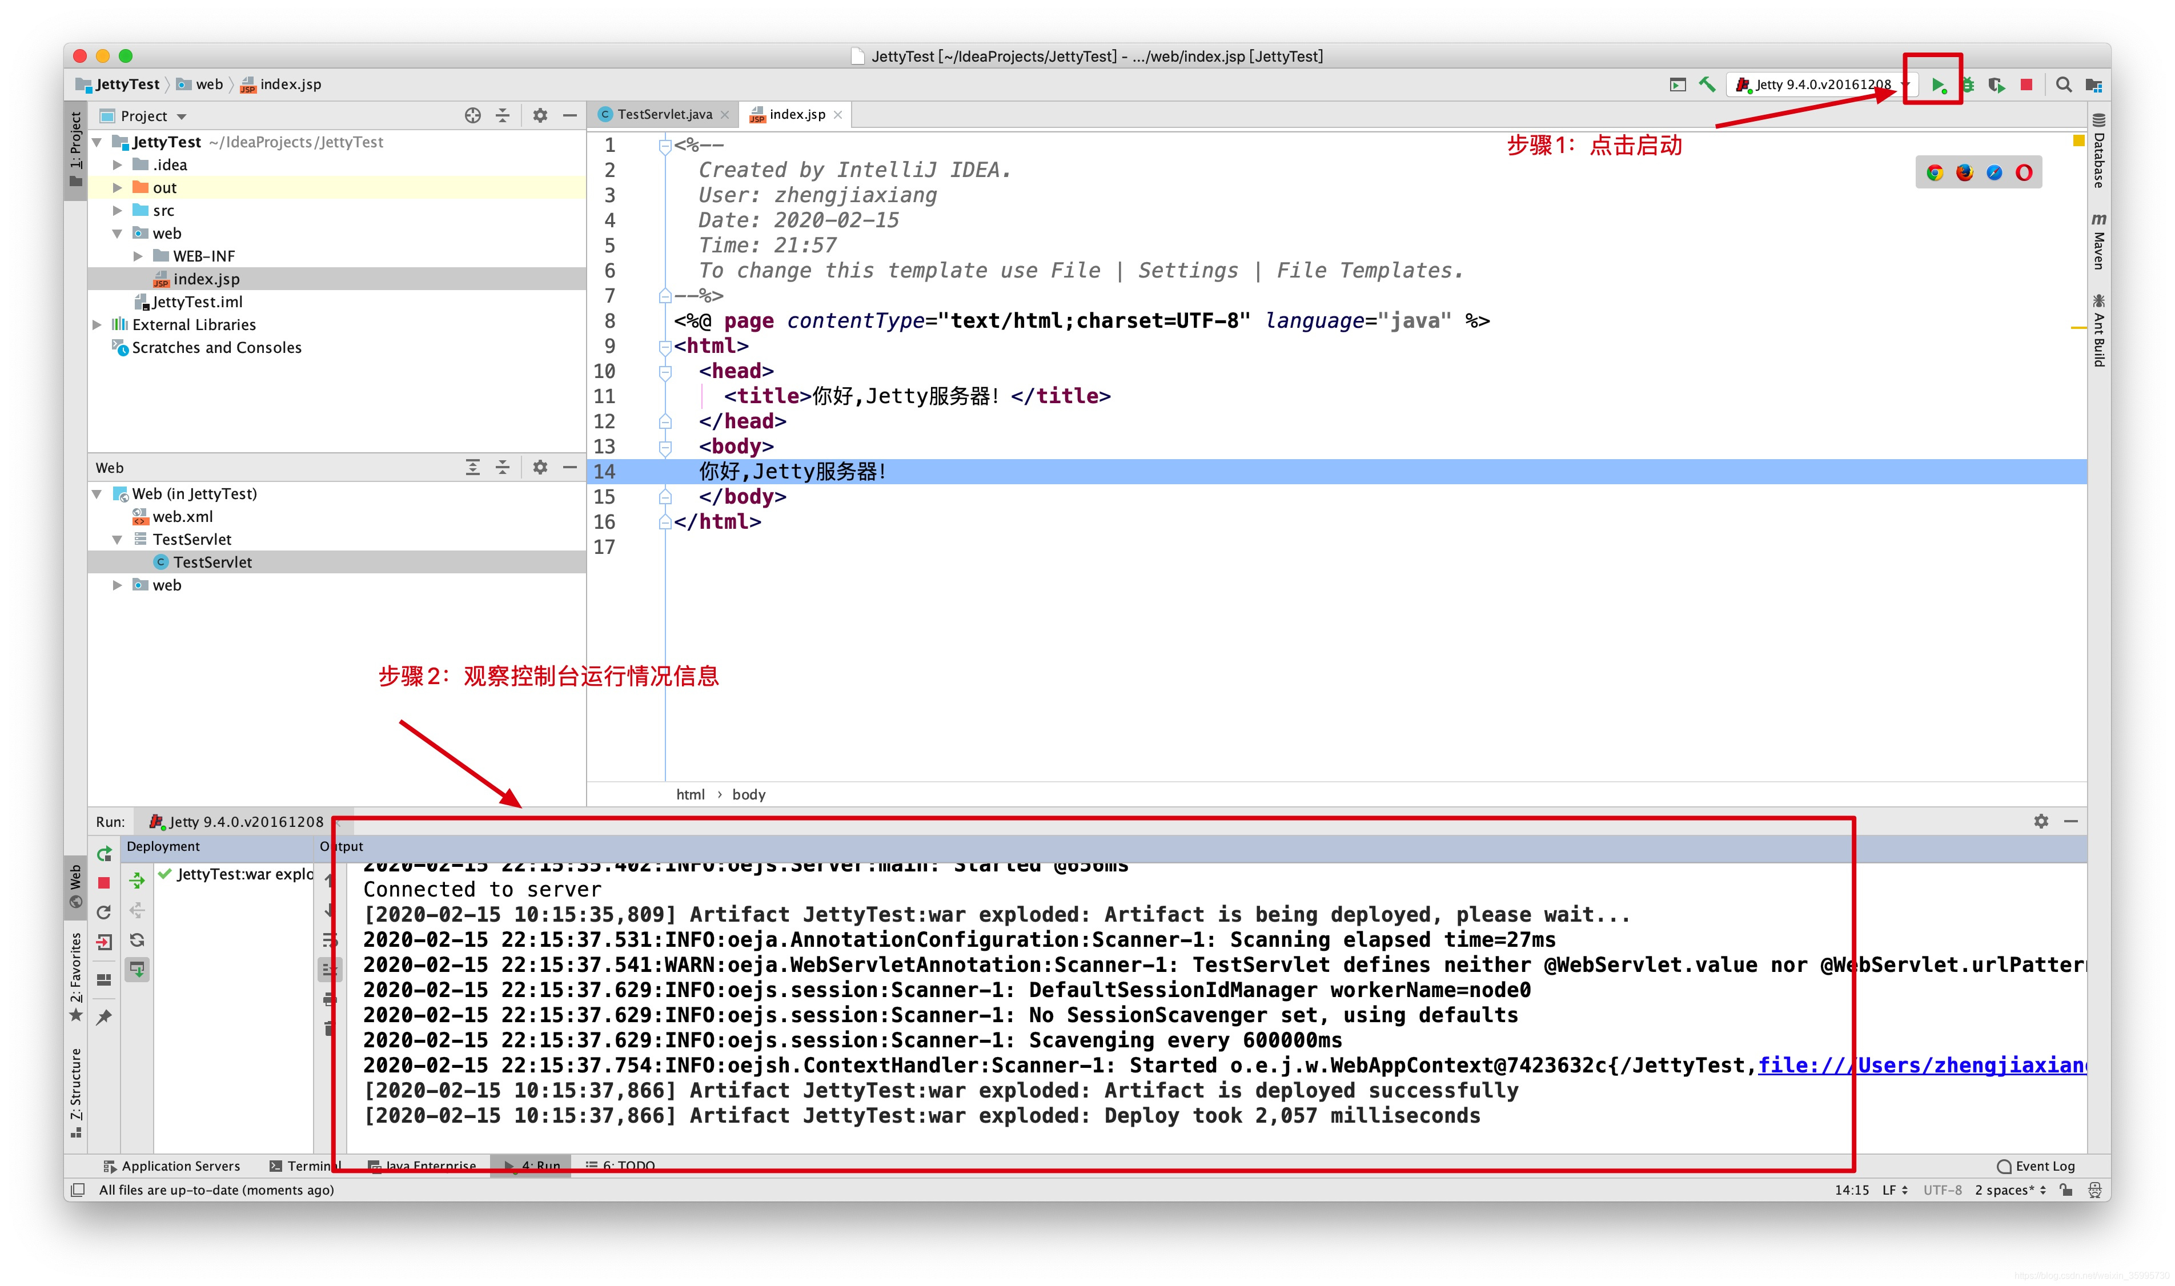This screenshot has width=2175, height=1286.
Task: Open the Event Log button
Action: click(x=2036, y=1166)
